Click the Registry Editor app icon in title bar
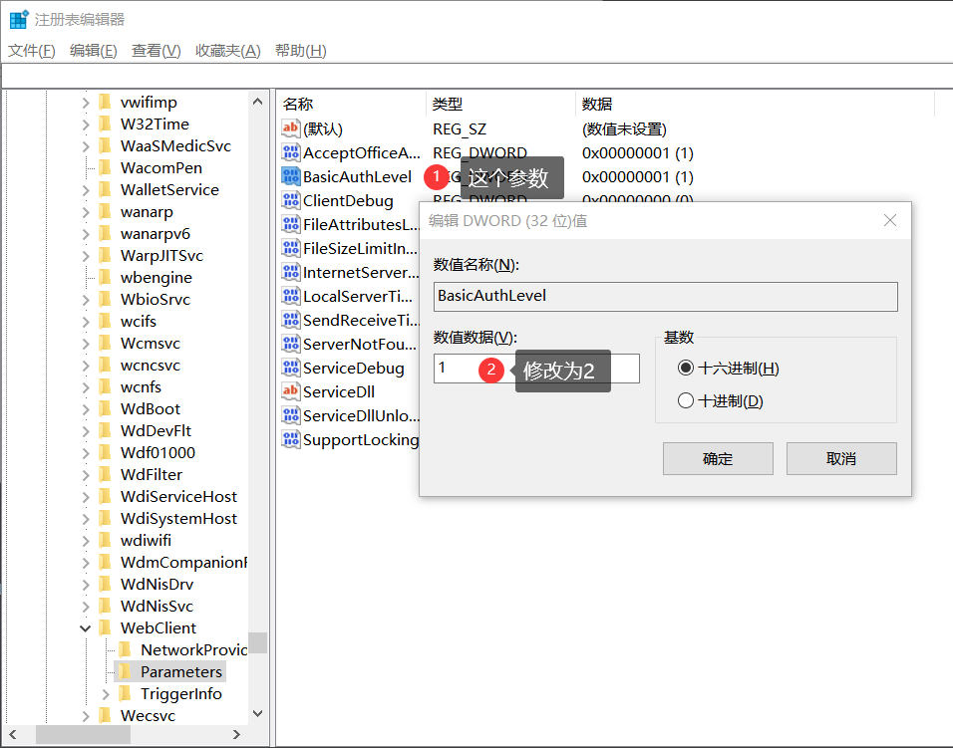This screenshot has height=748, width=953. (x=19, y=19)
